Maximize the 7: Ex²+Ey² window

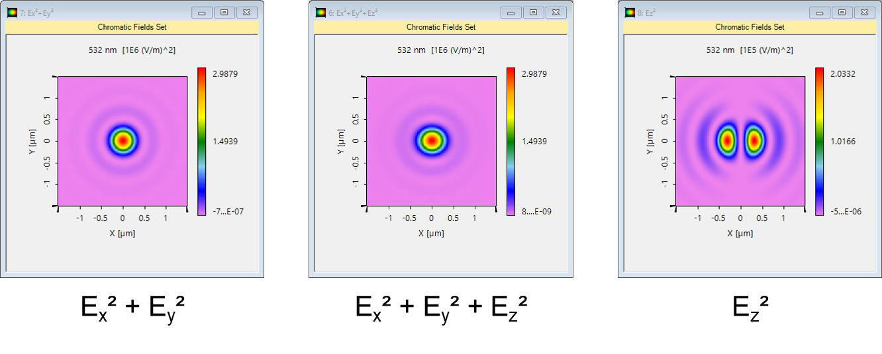224,12
